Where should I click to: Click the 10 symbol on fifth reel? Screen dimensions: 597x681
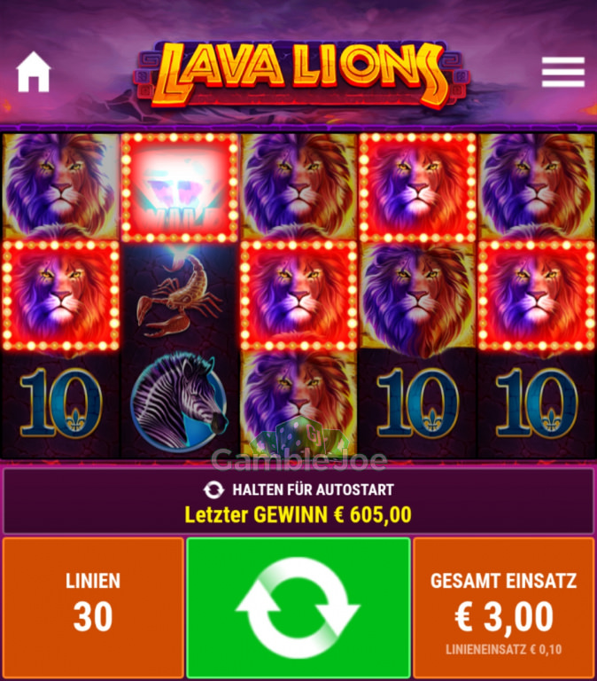click(537, 403)
